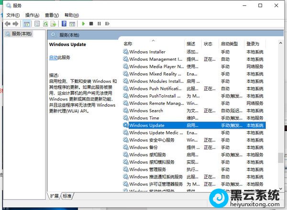Switch to the 标准 tab at bottom
This screenshot has width=287, height=210.
coord(67,196)
